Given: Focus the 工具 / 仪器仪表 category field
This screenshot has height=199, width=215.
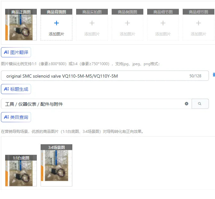Looking at the screenshot, I should tap(96, 104).
